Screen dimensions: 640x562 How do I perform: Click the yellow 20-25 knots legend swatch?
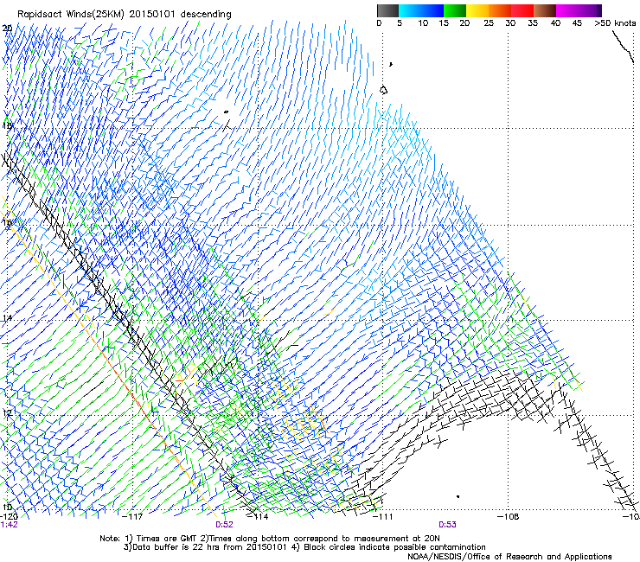click(x=477, y=10)
